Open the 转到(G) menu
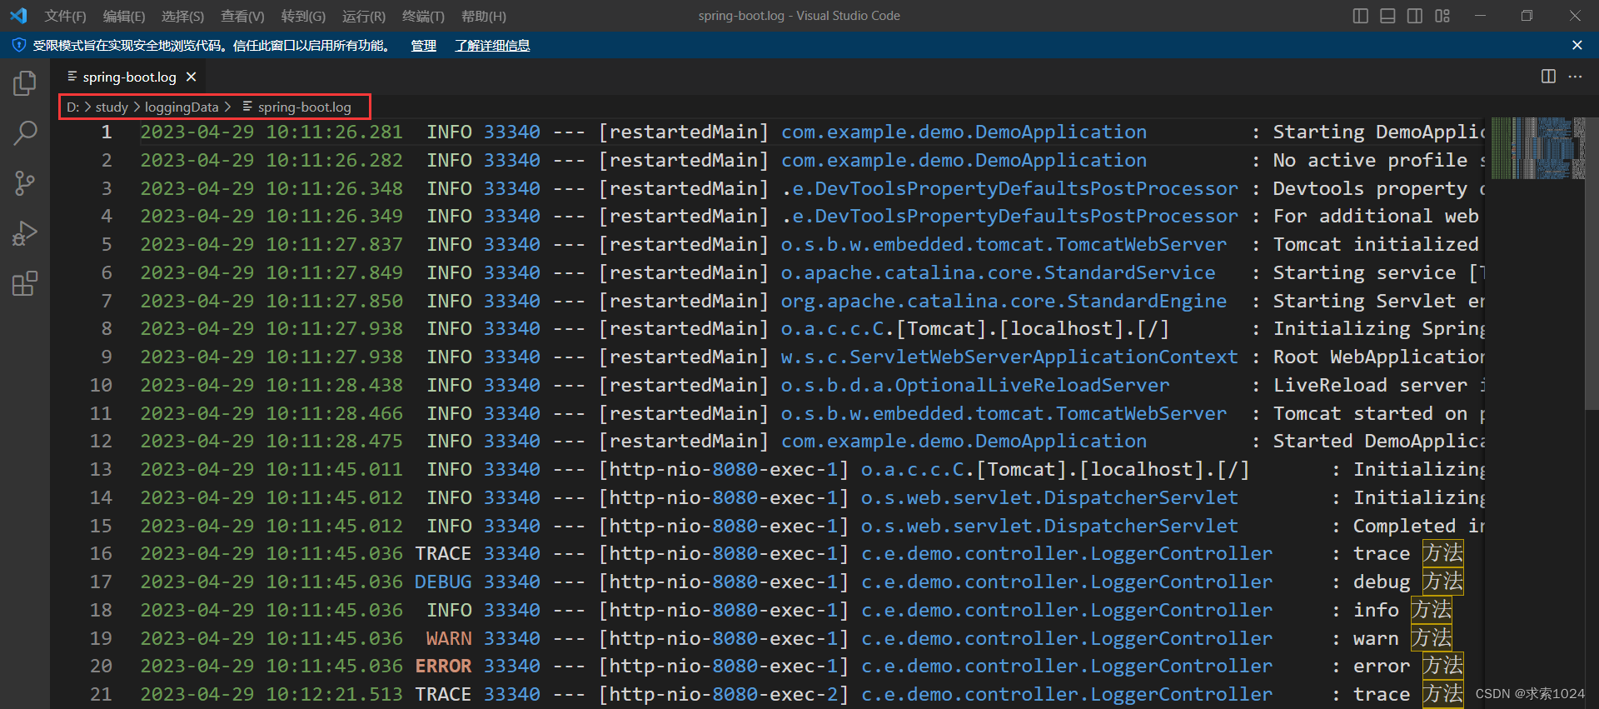1599x709 pixels. click(x=303, y=17)
